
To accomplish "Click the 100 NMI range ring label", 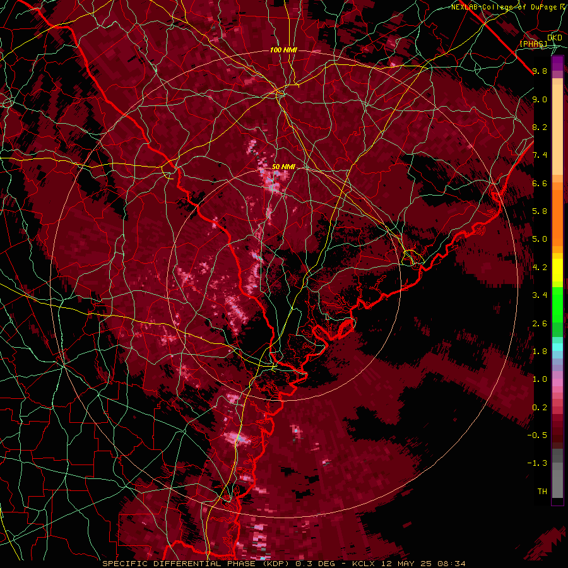I will point(283,50).
